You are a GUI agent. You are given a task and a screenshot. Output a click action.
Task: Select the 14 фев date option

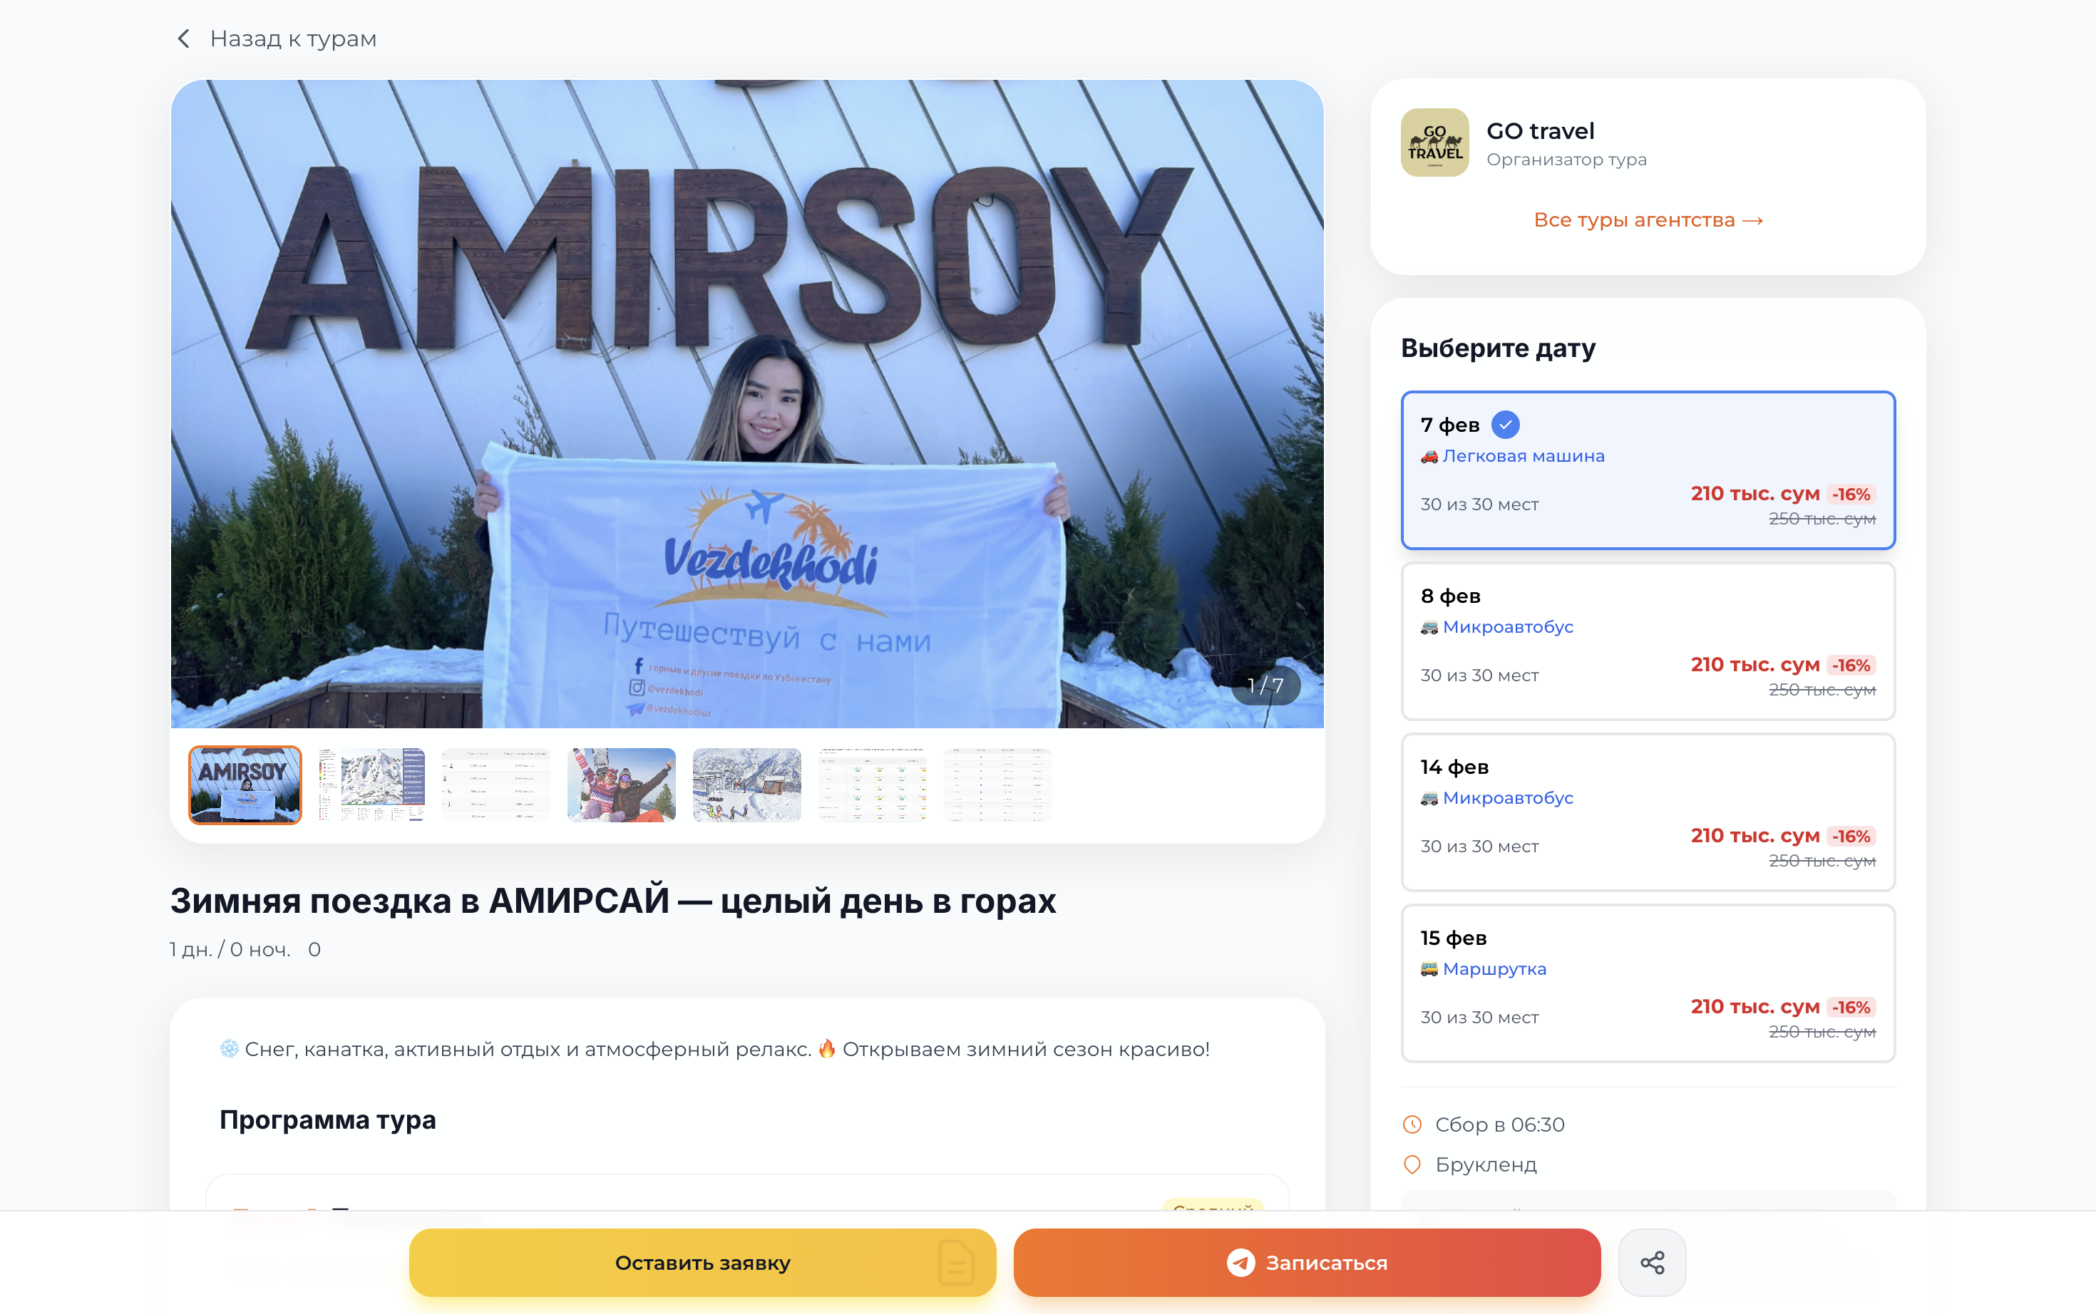click(x=1648, y=812)
